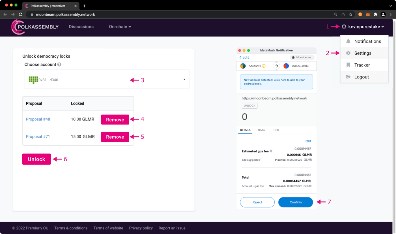
Task: Switch to DATA tab in MetaMask
Action: pyautogui.click(x=261, y=130)
